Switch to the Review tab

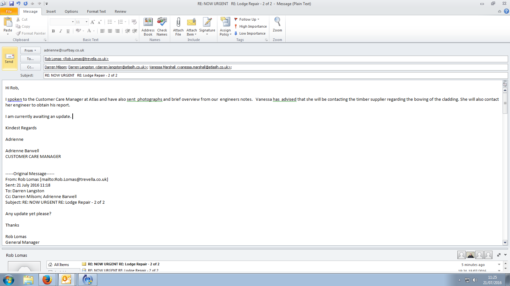coord(120,11)
